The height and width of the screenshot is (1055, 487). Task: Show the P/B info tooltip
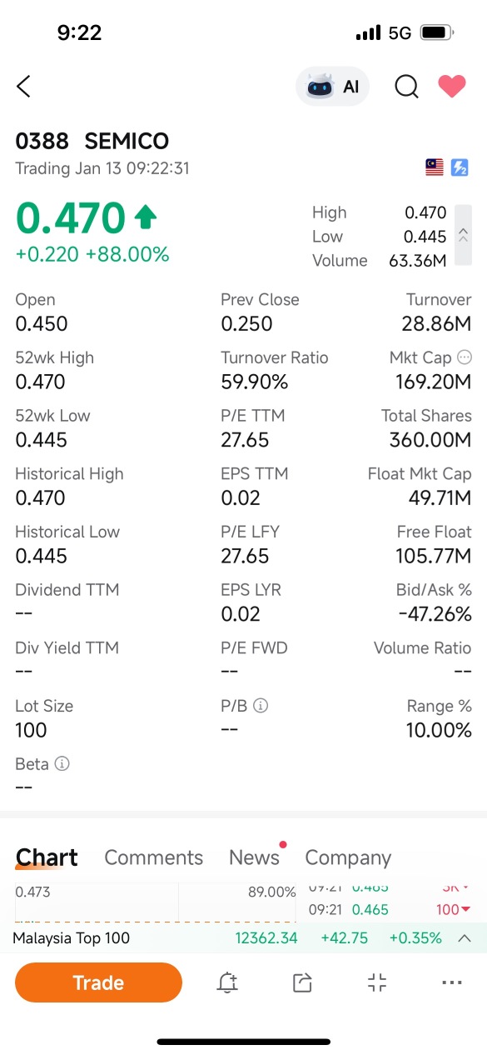click(x=261, y=706)
